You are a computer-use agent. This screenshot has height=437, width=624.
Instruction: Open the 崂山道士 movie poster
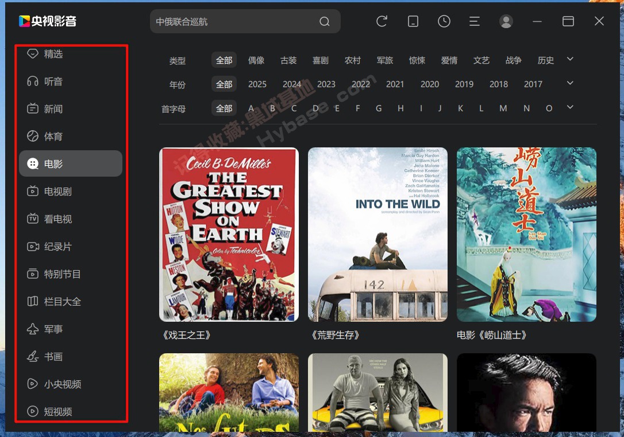click(526, 235)
